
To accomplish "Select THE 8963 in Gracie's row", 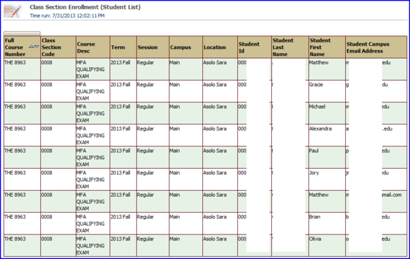I will [x=23, y=92].
